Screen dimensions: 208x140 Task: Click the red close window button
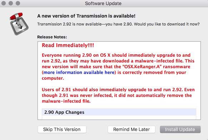pos(4,3)
